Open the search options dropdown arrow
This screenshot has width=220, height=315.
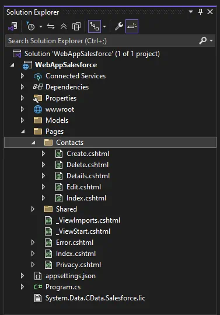(211, 40)
